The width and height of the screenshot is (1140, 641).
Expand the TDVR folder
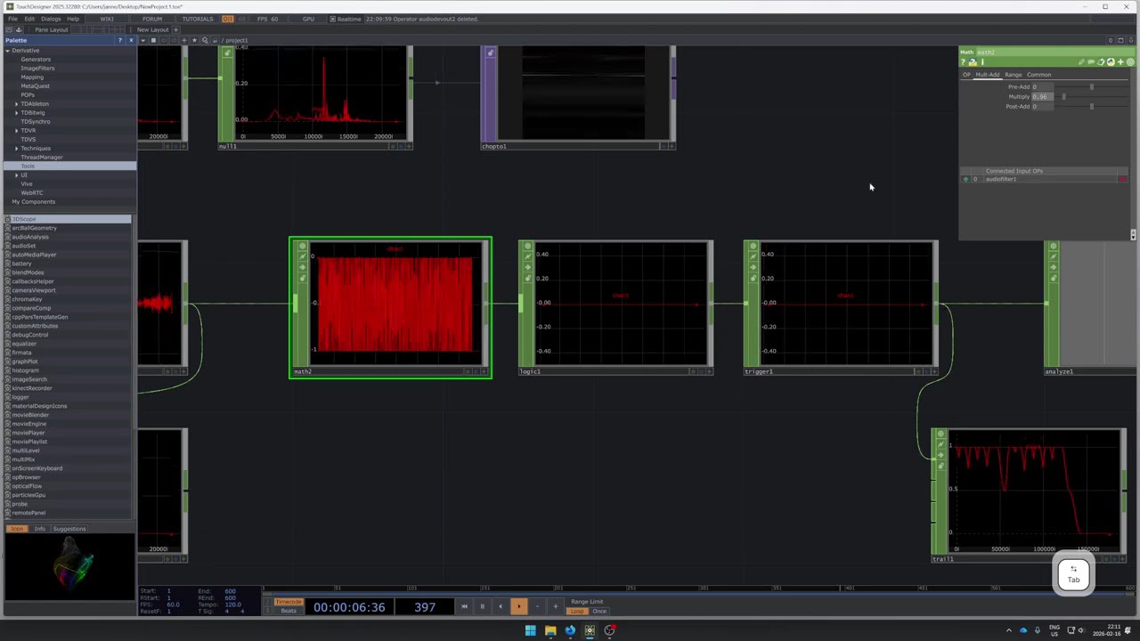click(x=16, y=130)
